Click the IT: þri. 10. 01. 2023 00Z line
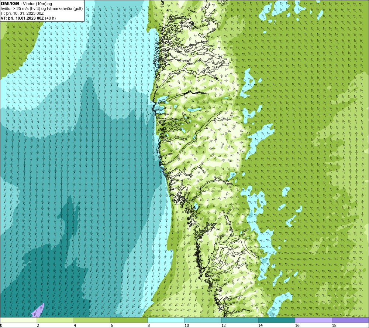Screen dimensions: 369x328 tap(23, 13)
